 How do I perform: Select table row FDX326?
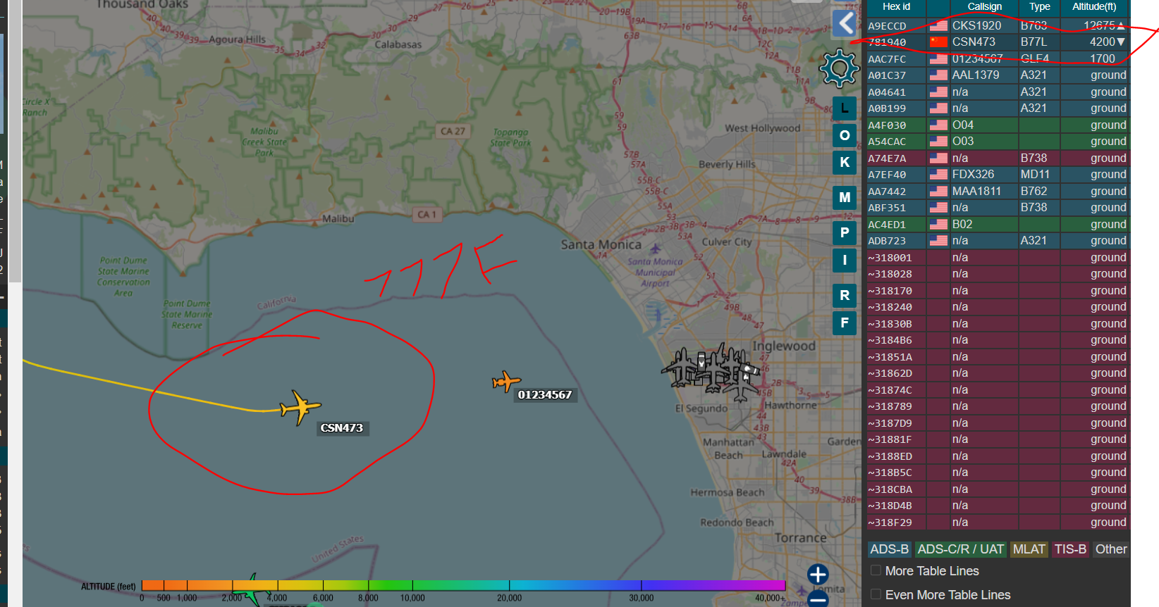click(998, 175)
